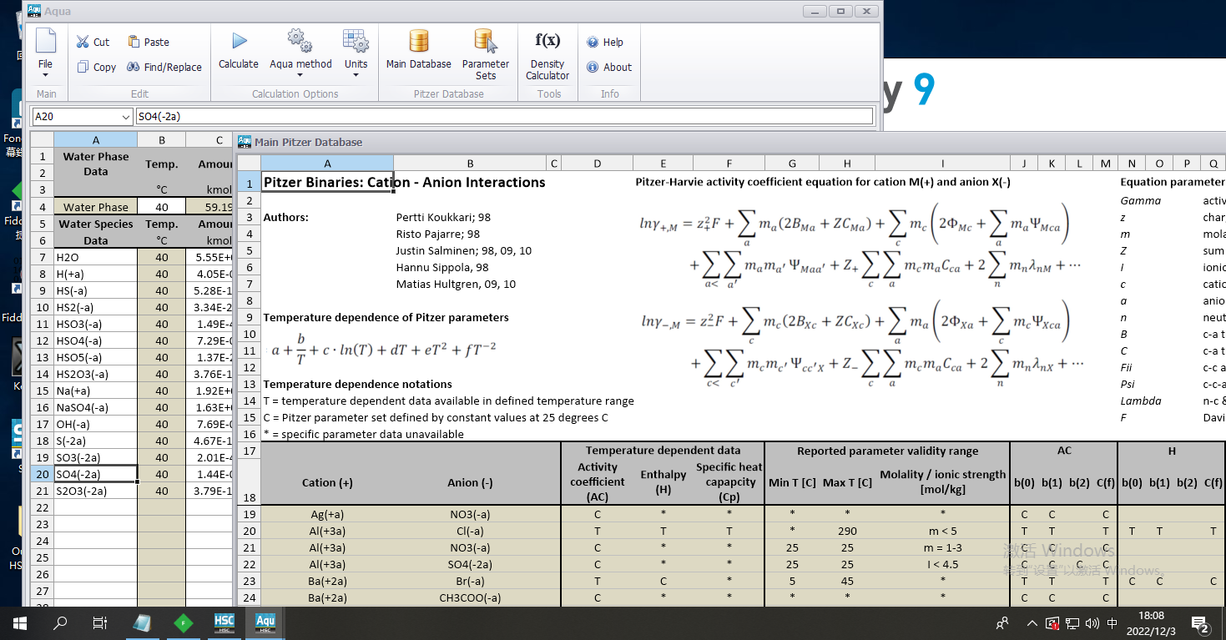Screen dimensions: 1226x640
Task: Open notification center icon
Action: pyautogui.click(x=1201, y=623)
